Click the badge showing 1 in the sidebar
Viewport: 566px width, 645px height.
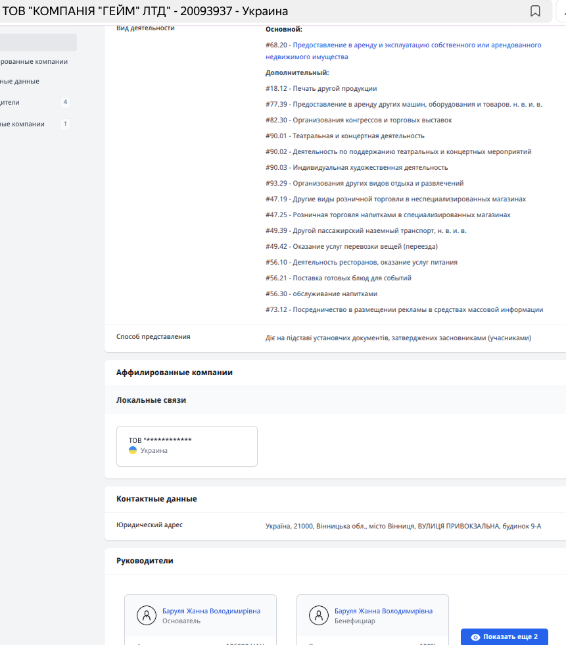pyautogui.click(x=65, y=124)
